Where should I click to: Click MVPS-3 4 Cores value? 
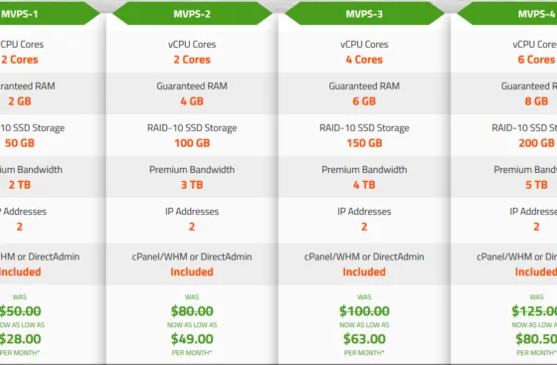[364, 60]
